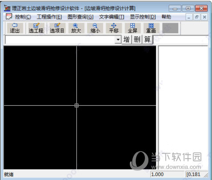Viewport: 212px width, 180px height.
Task: Open the 工程操作[E] menu
Action: coord(49,17)
